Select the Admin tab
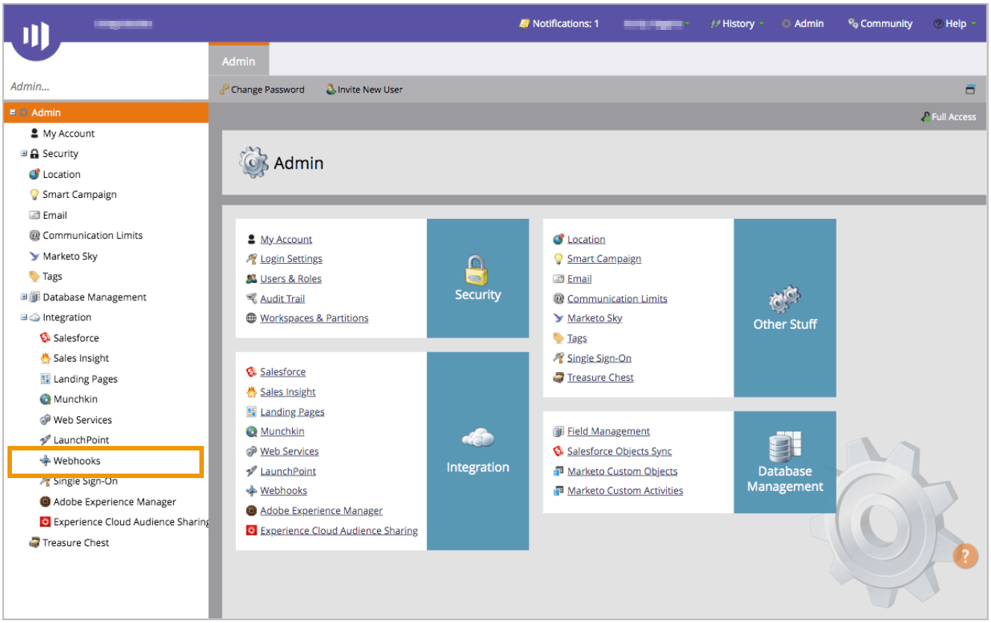This screenshot has width=991, height=623. click(239, 60)
